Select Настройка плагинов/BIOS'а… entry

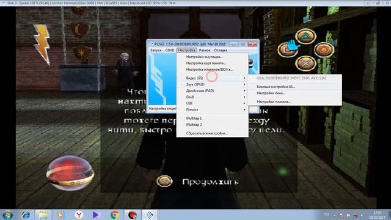[212, 69]
